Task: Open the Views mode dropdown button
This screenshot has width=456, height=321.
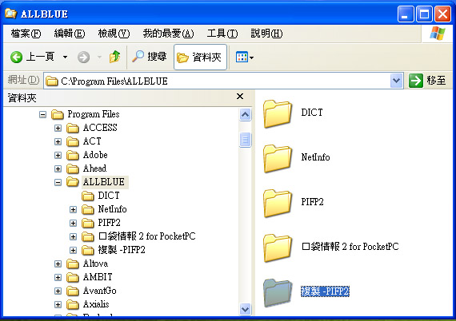Action: [245, 57]
